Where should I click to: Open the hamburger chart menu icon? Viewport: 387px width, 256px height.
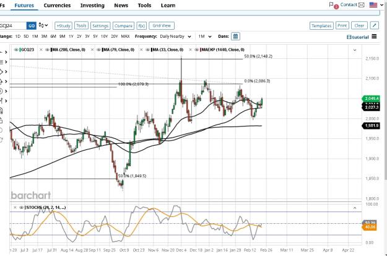coord(374,37)
